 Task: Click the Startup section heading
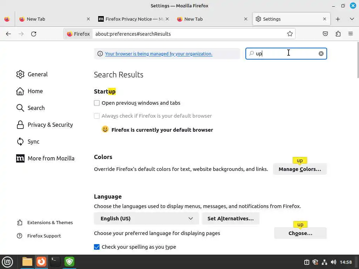(105, 91)
